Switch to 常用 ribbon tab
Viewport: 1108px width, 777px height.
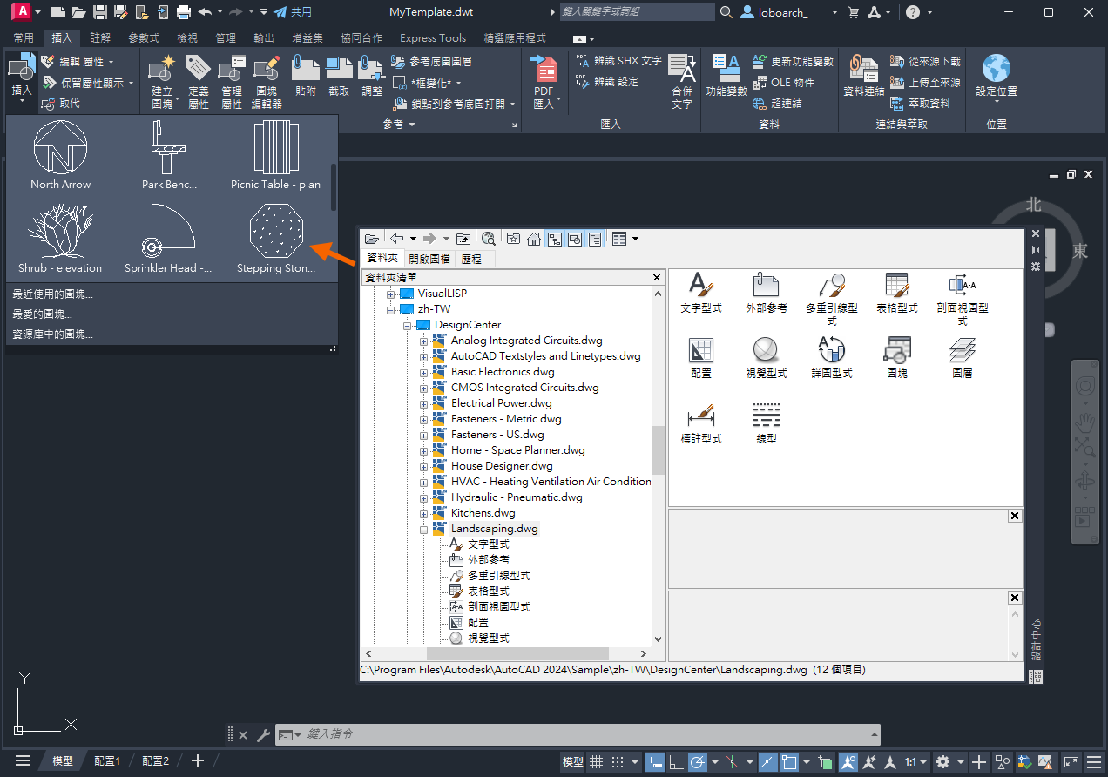pyautogui.click(x=24, y=38)
